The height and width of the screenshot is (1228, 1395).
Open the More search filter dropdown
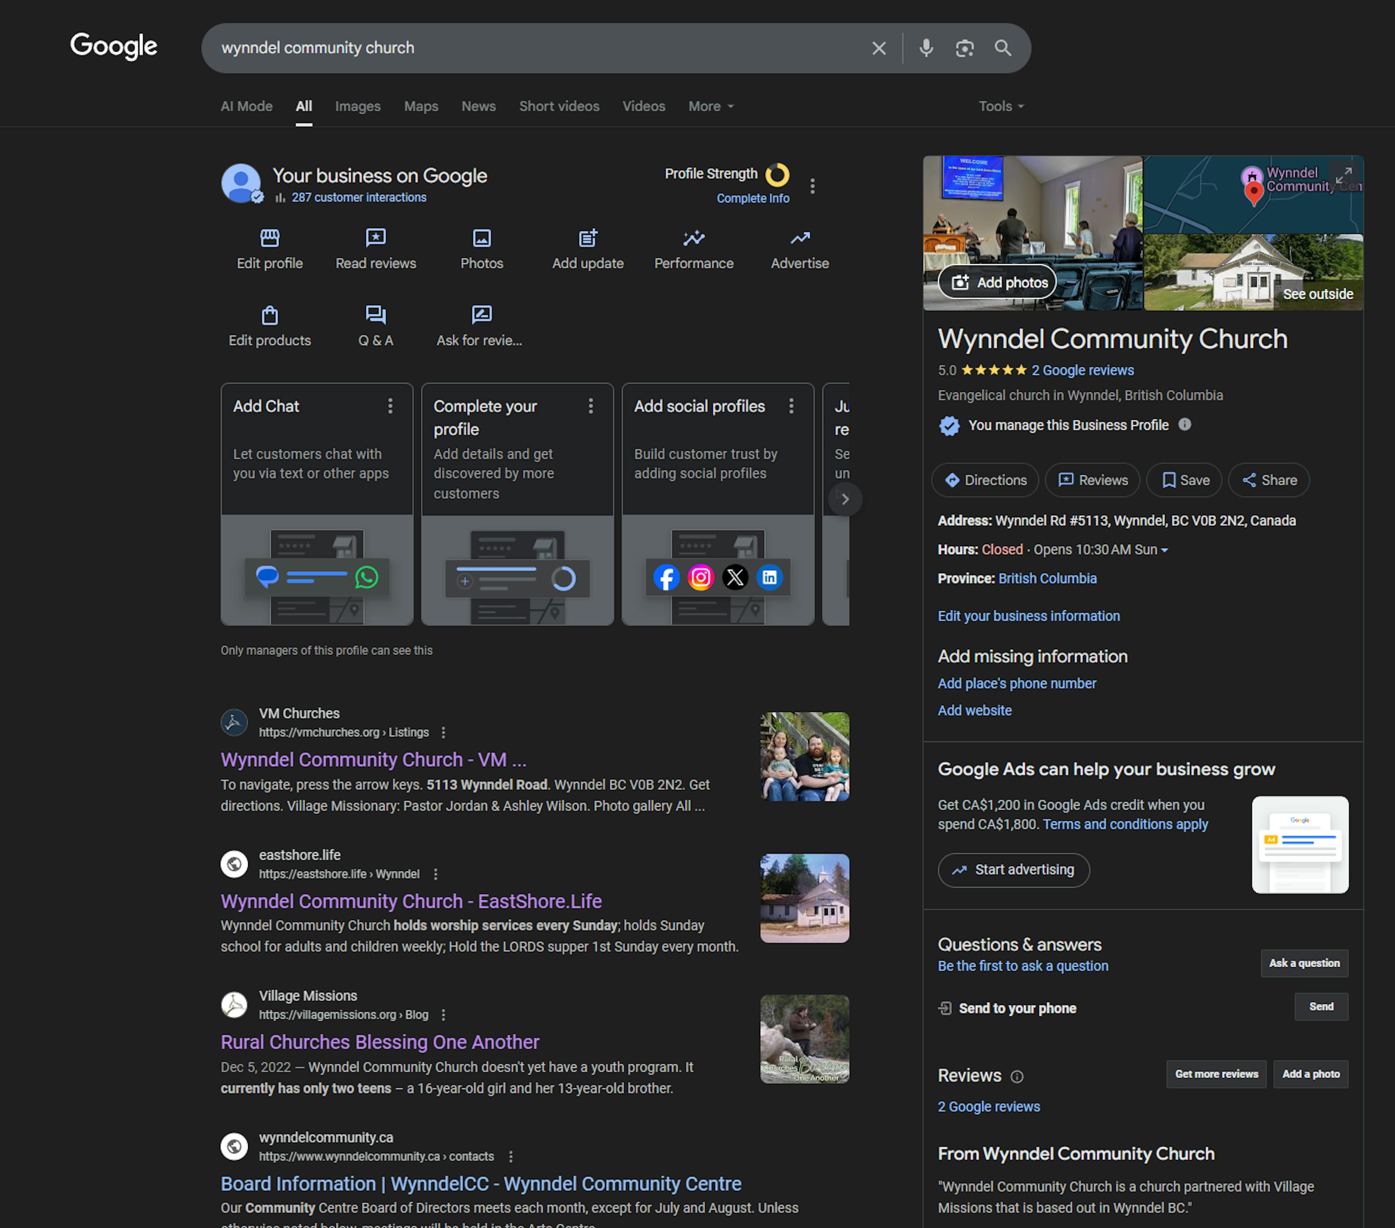click(711, 106)
